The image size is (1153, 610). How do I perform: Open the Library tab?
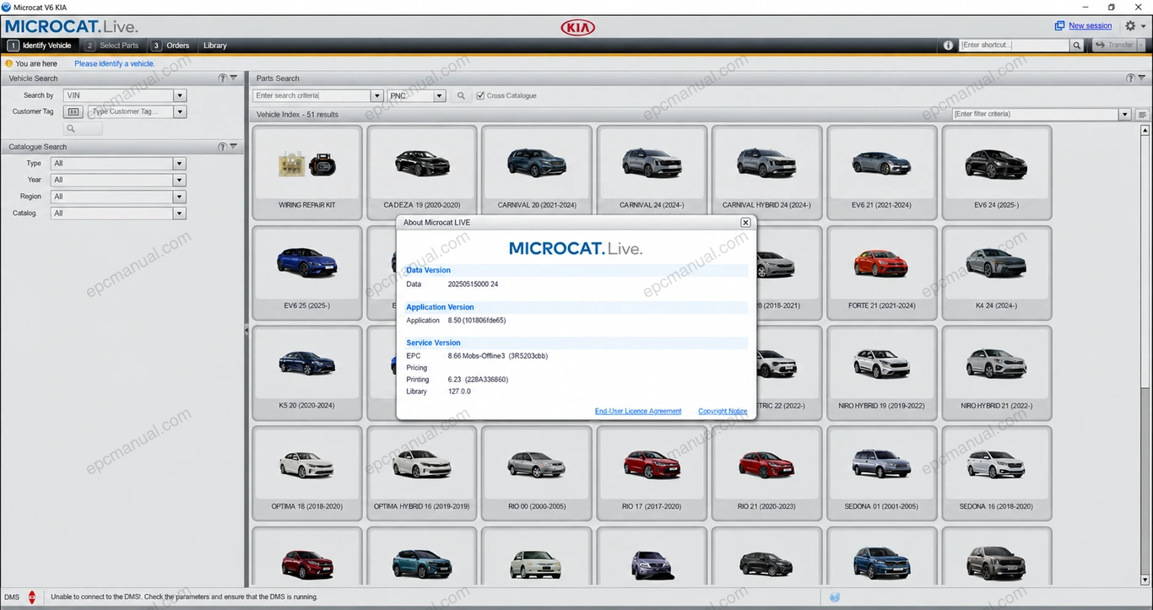tap(215, 46)
